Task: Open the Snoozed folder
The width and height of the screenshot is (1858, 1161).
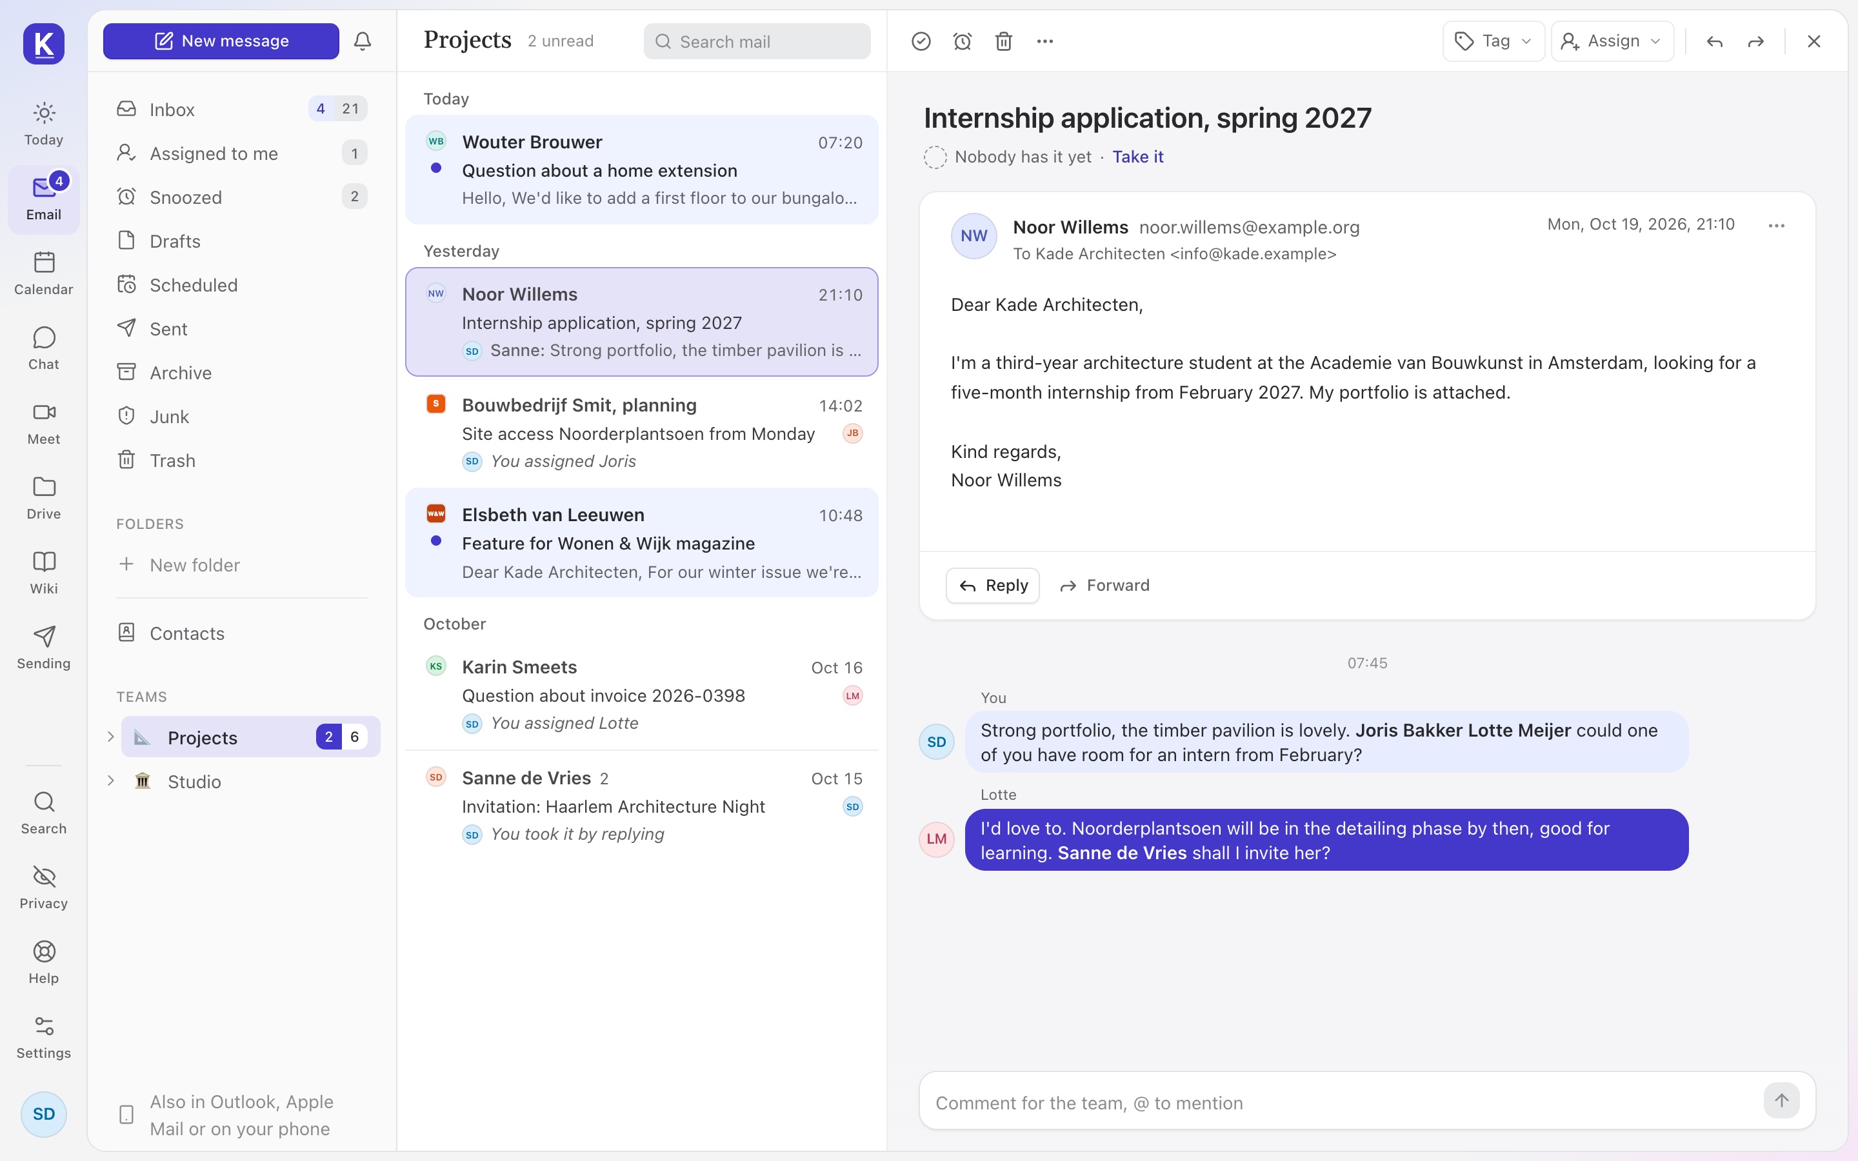Action: click(x=241, y=197)
